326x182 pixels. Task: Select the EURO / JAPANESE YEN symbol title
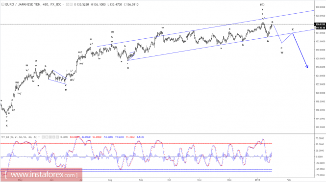coord(33,4)
